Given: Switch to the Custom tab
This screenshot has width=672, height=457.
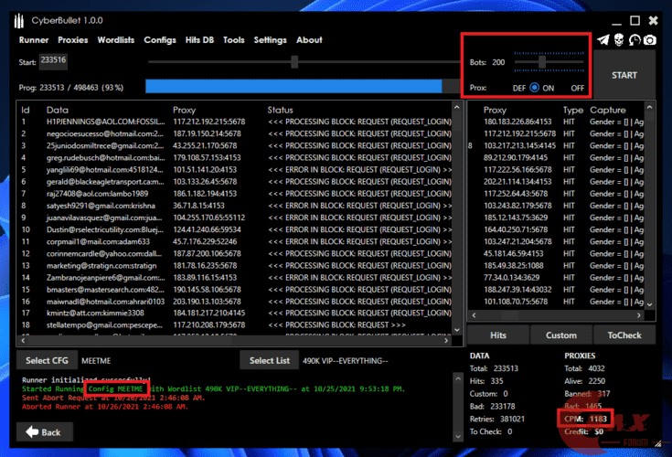Looking at the screenshot, I should 561,335.
